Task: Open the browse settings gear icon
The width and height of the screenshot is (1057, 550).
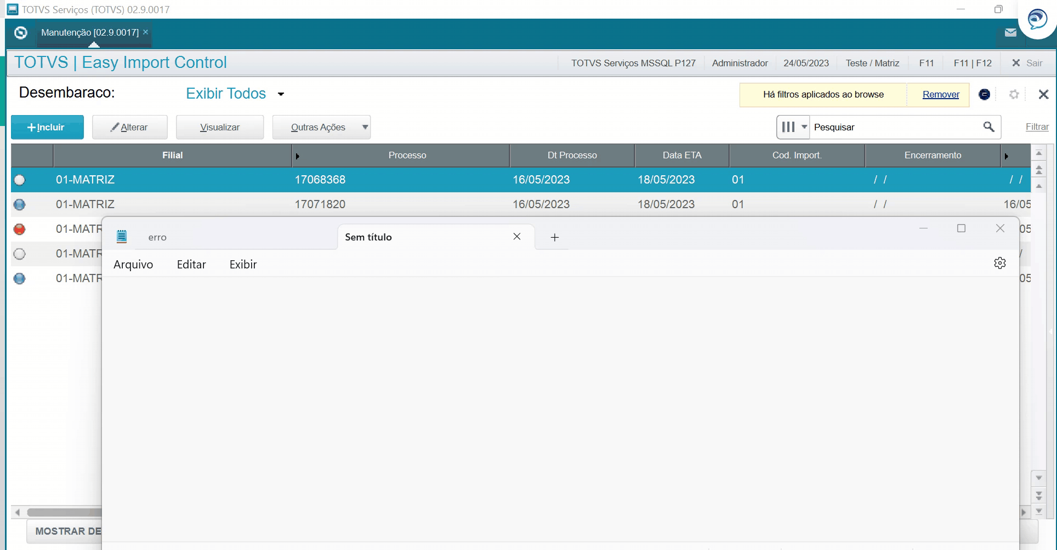Action: pos(1014,94)
